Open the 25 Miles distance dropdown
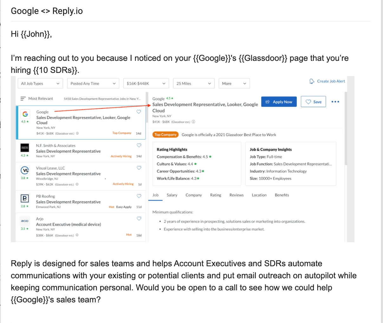This screenshot has height=323, width=383. [194, 83]
